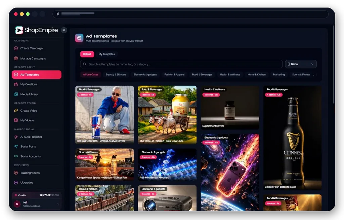Viewport: 344px width, 220px height.
Task: Filter by Fashion & Apparel
Action: pyautogui.click(x=174, y=74)
